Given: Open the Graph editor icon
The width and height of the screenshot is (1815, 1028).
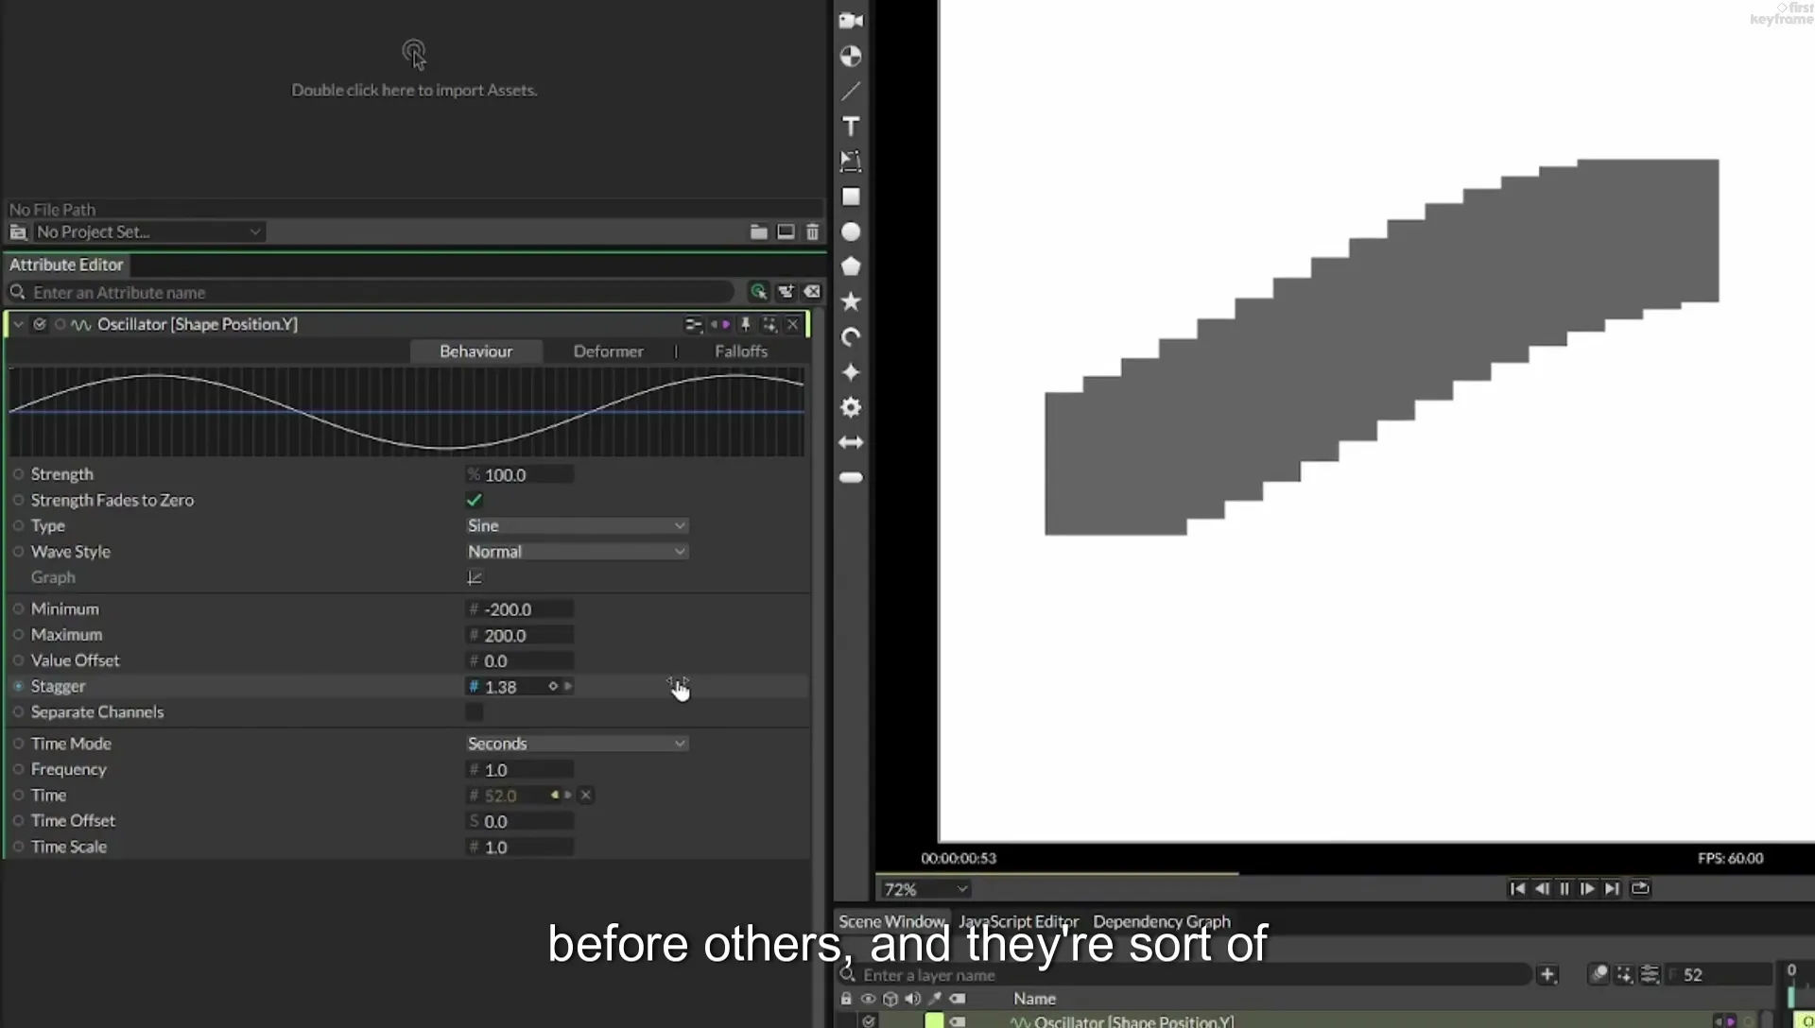Looking at the screenshot, I should tap(475, 577).
